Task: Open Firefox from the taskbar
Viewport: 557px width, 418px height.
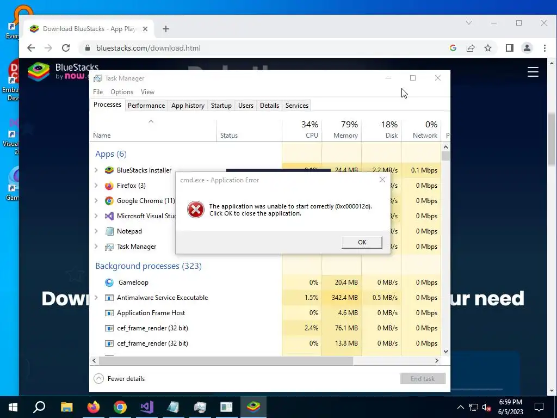Action: [94, 407]
